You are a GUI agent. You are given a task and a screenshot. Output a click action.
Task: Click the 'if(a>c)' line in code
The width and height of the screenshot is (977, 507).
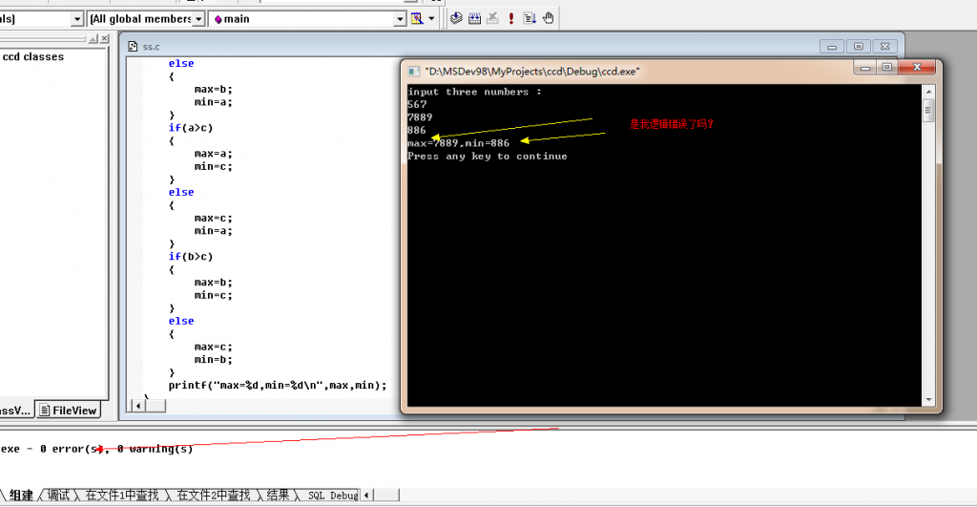point(191,128)
